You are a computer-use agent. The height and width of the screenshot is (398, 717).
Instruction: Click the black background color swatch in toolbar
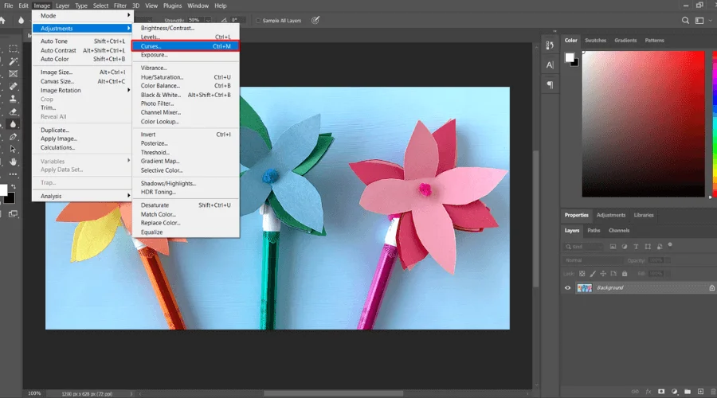(x=10, y=199)
